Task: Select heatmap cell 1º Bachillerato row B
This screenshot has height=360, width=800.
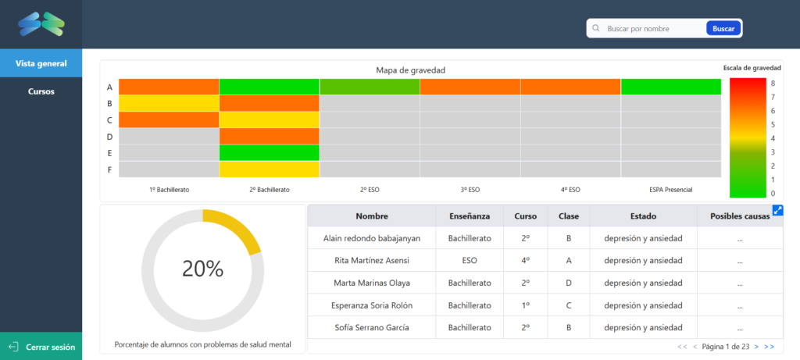Action: click(169, 104)
